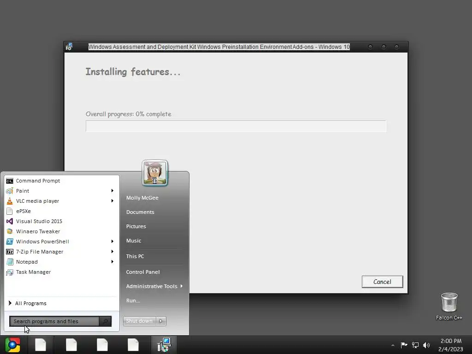The height and width of the screenshot is (354, 472).
Task: Click the search magnifier button
Action: tap(105, 321)
